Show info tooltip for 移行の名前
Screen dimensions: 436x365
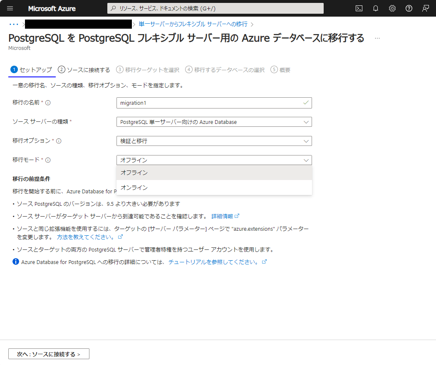48,103
